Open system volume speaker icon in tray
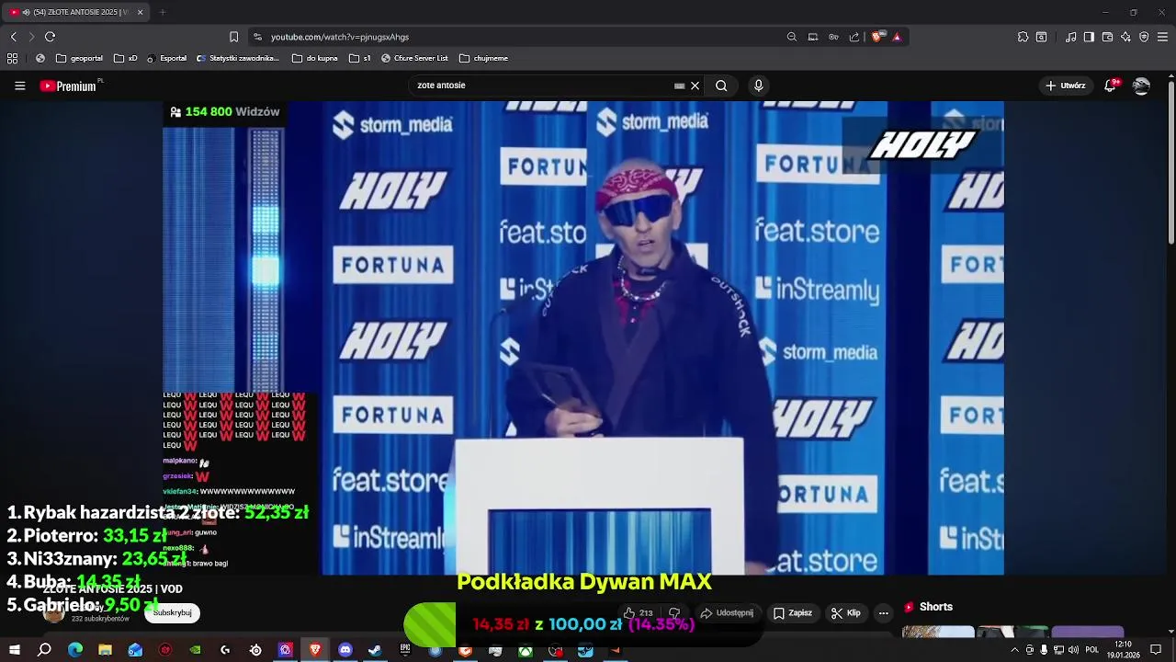 [x=1073, y=650]
